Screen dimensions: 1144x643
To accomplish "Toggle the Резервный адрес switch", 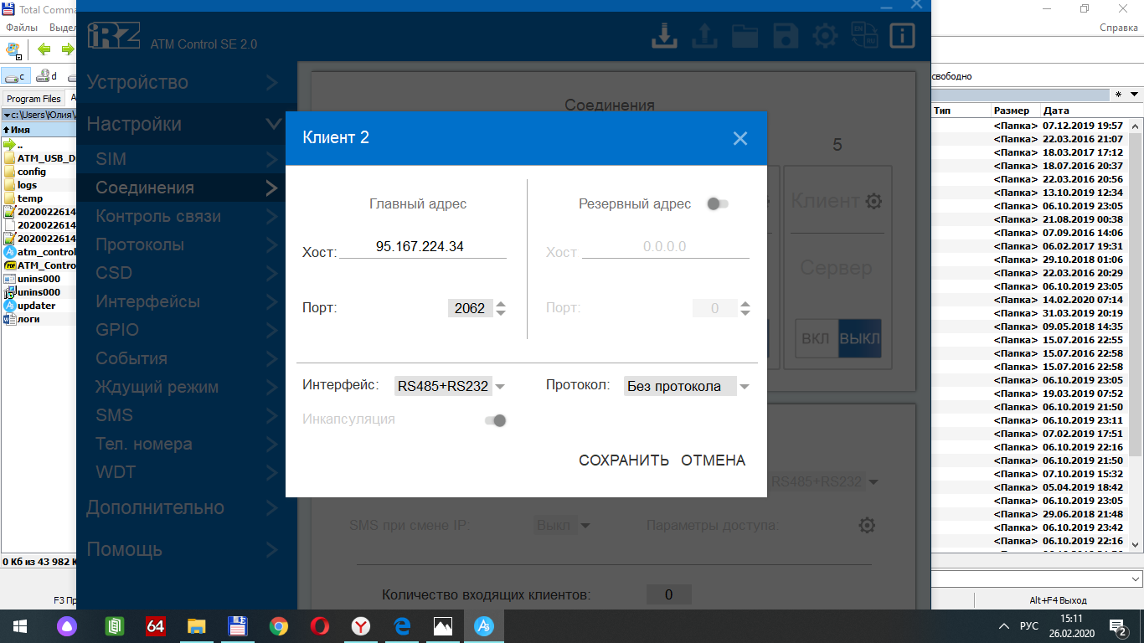I will (717, 203).
